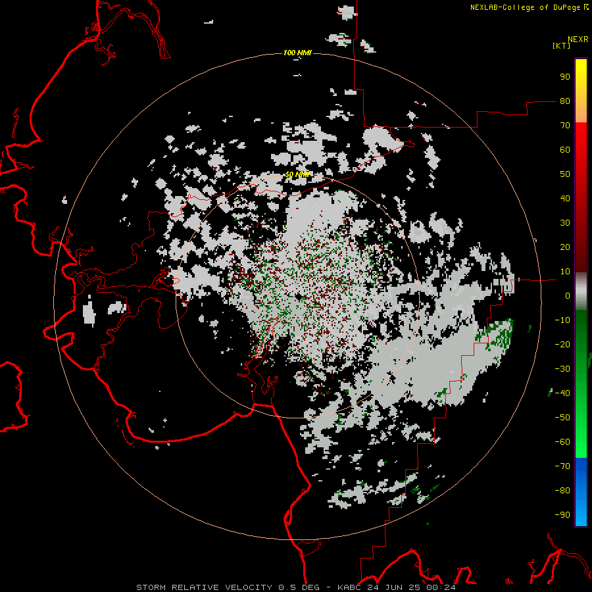Pick the gray zero-velocity segment of color bar
592x592 pixels.
coord(581,291)
